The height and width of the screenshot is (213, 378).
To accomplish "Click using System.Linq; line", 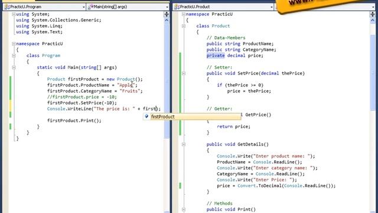I will [40, 26].
